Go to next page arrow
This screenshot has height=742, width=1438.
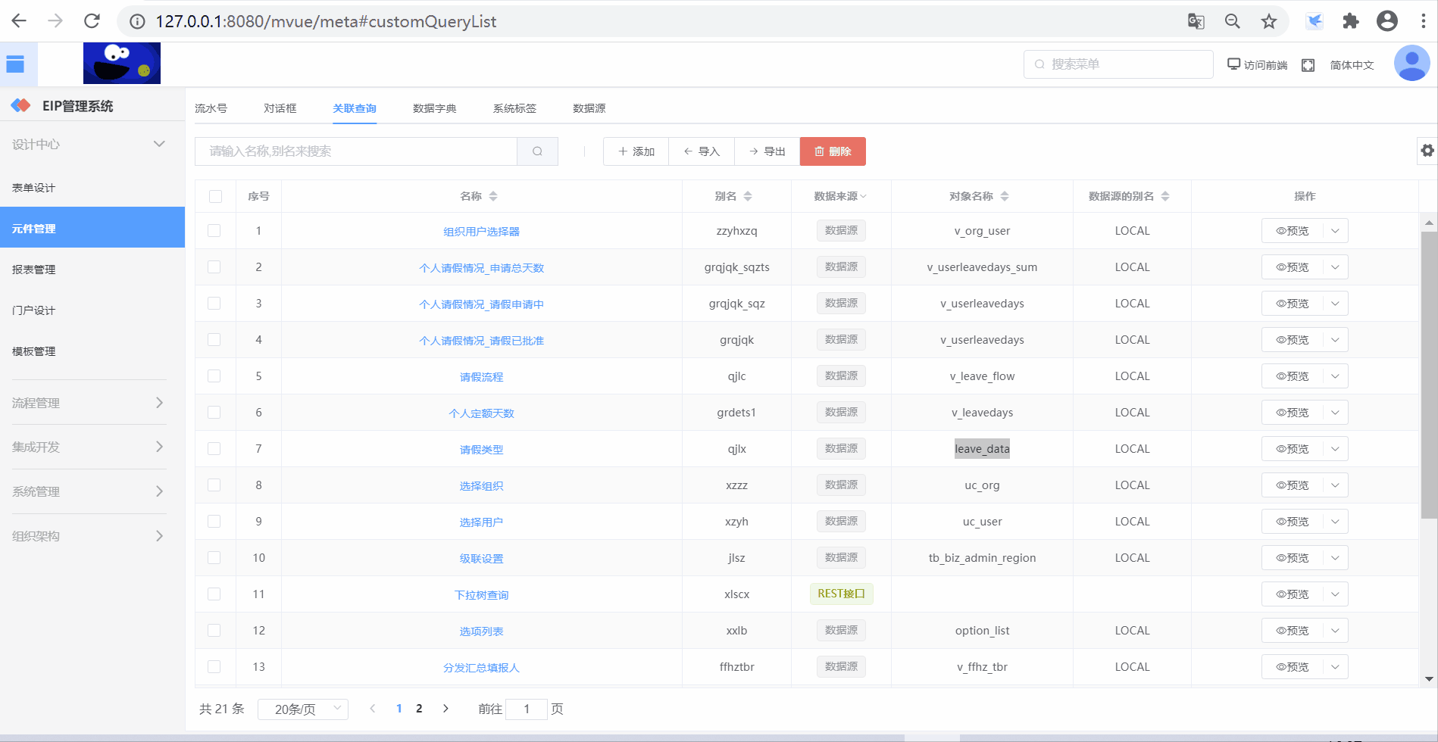[x=445, y=709]
